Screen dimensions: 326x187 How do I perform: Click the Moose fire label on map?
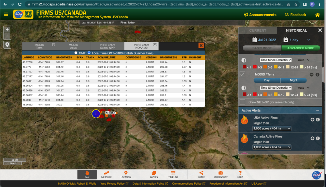[x=110, y=113]
